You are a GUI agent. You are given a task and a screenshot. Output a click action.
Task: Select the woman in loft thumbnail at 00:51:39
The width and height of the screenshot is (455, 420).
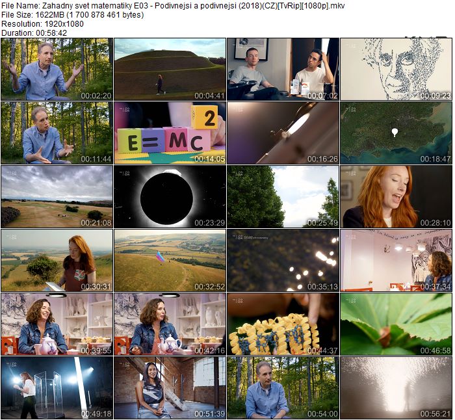170,387
